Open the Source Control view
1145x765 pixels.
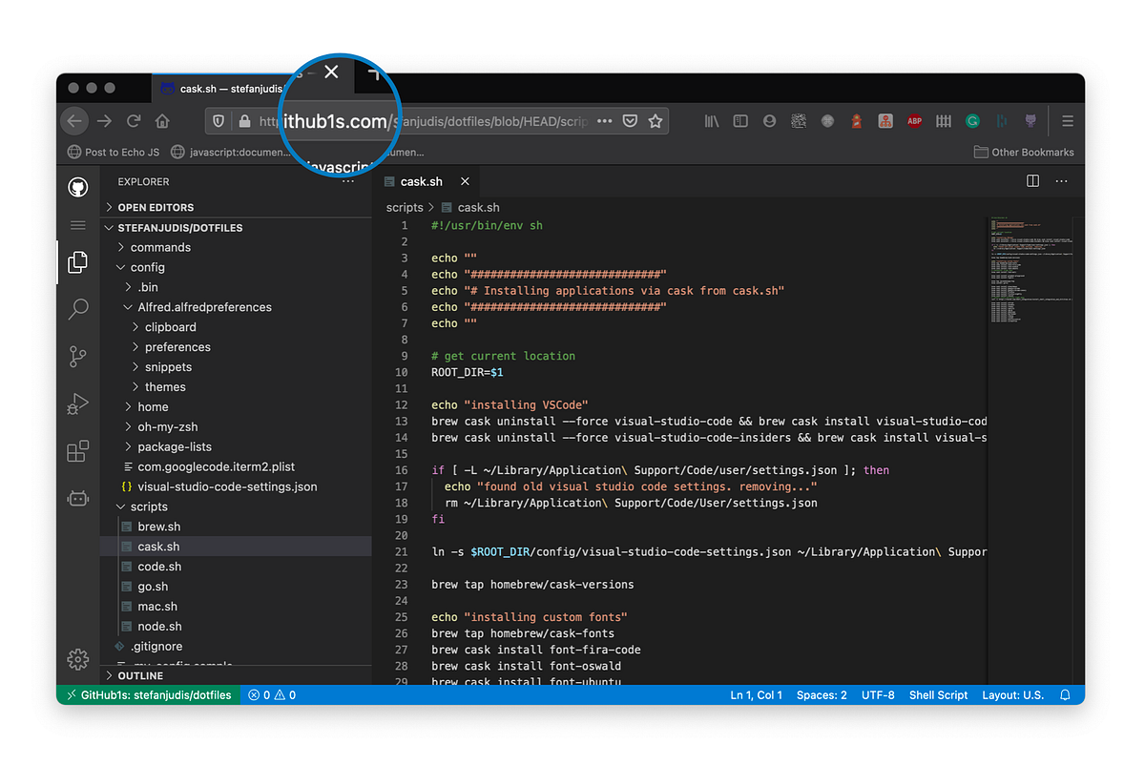pos(77,356)
